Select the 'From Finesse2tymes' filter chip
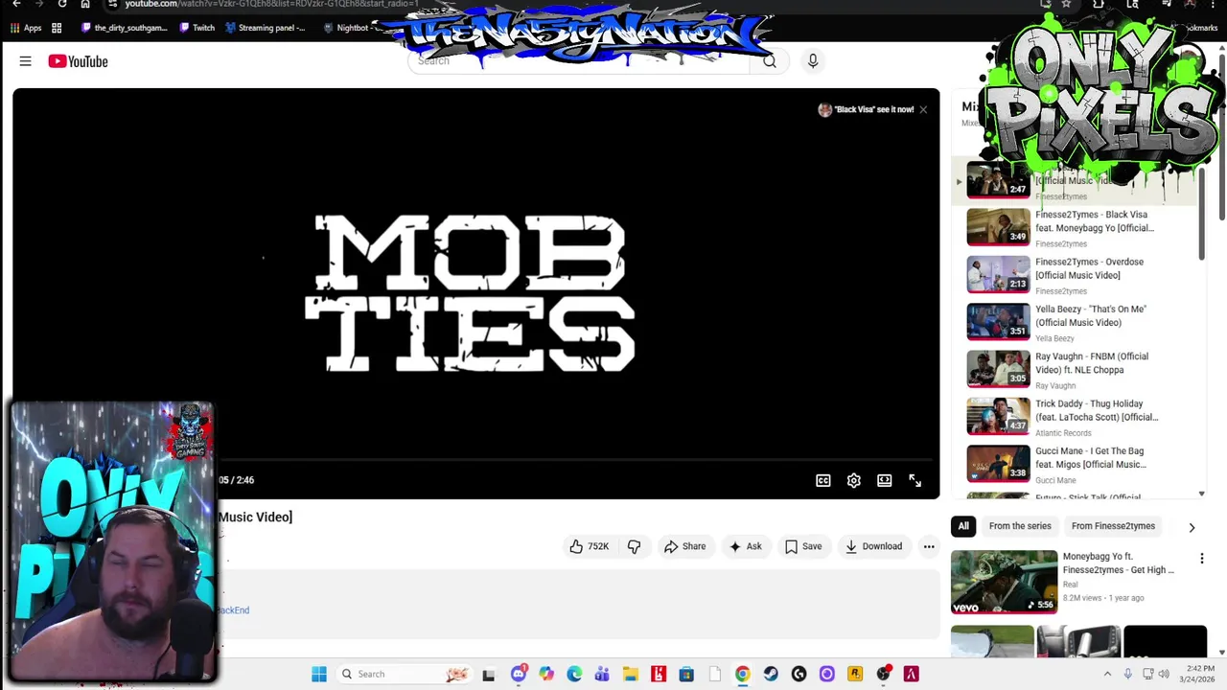1227x690 pixels. coord(1113,526)
